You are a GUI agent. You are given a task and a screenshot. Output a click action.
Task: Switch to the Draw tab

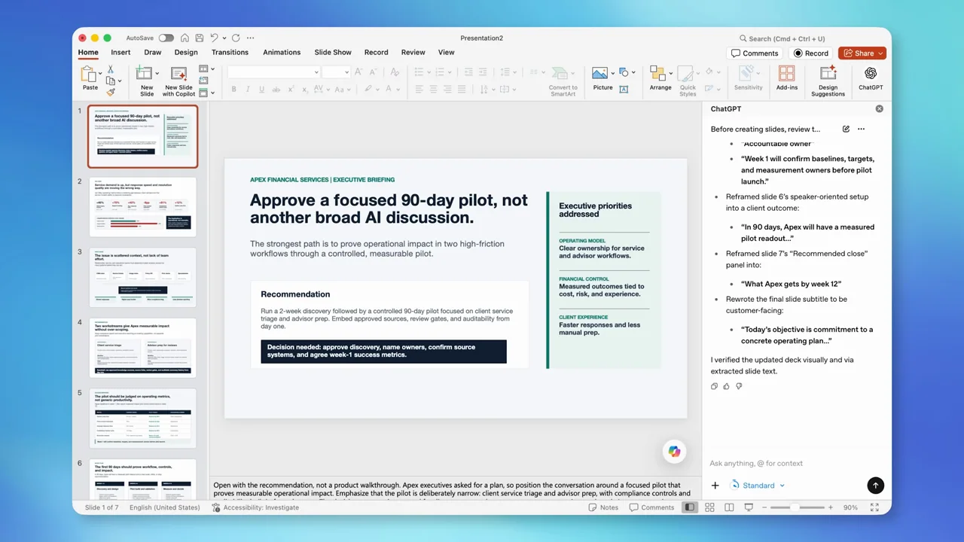click(x=153, y=53)
